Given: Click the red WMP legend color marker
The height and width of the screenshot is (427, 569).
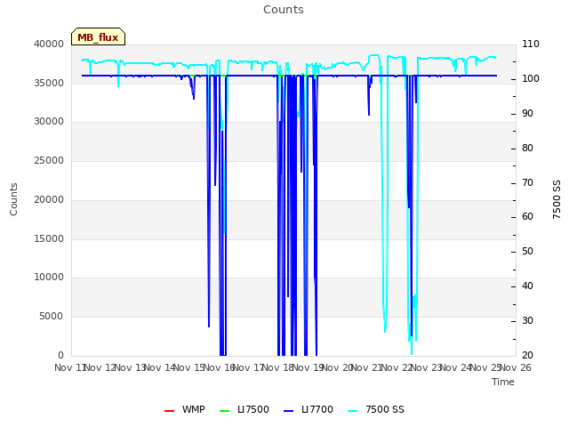Looking at the screenshot, I should click(x=169, y=411).
